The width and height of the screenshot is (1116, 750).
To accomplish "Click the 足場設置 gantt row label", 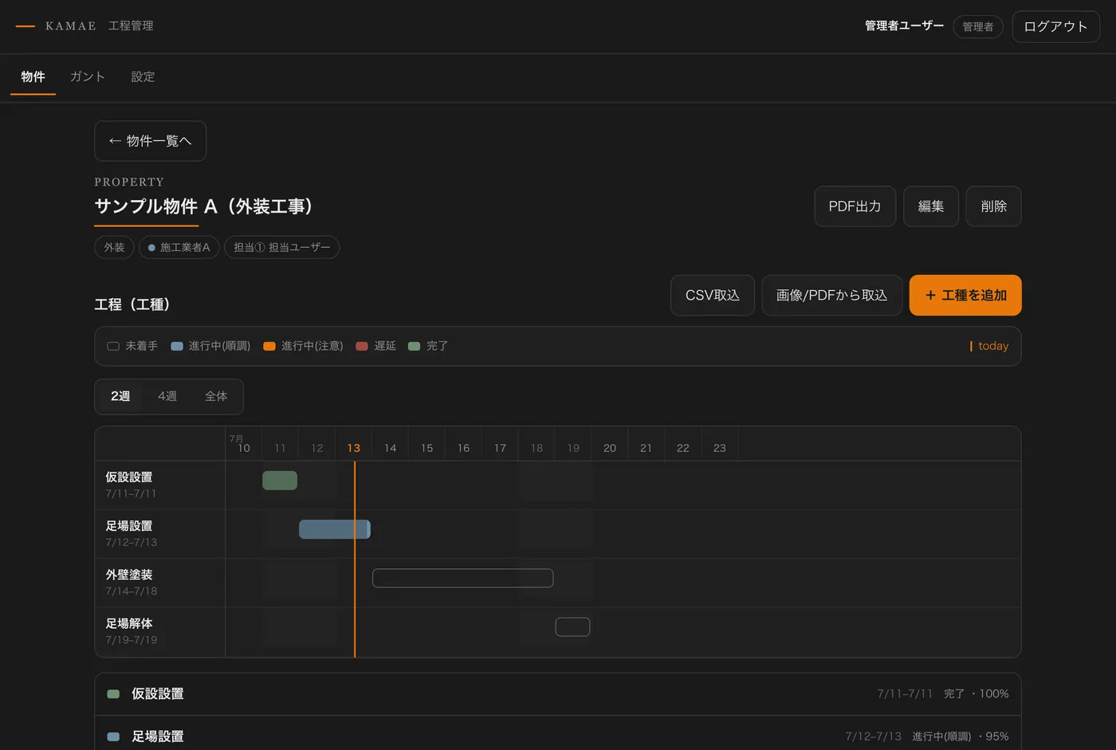I will [x=129, y=526].
